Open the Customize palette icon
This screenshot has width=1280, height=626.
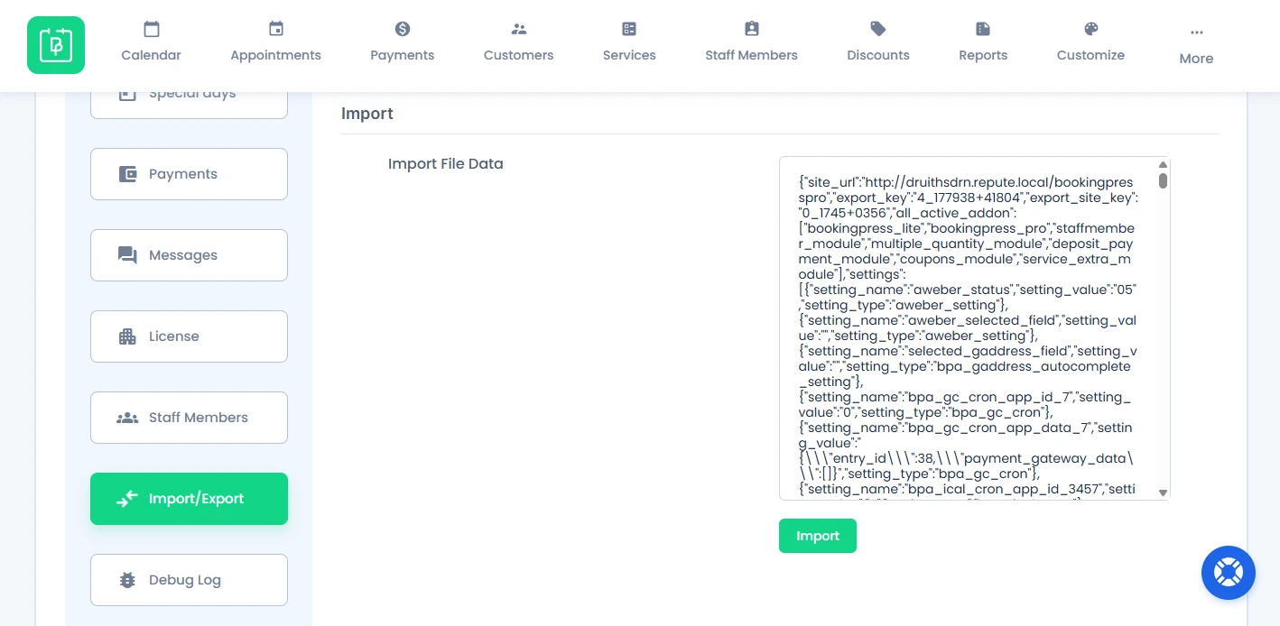1091,29
